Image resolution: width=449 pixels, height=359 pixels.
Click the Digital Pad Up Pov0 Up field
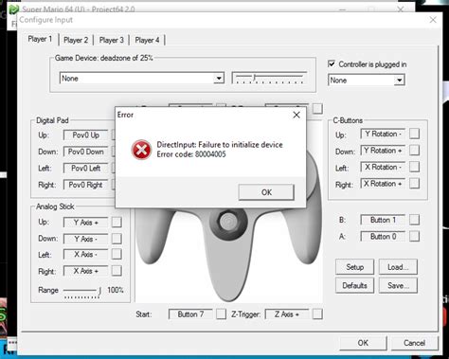coord(85,135)
